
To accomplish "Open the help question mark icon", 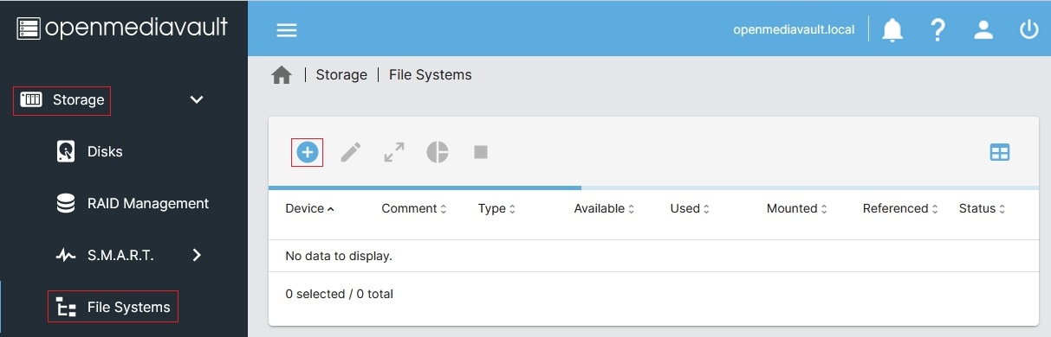I will click(937, 30).
